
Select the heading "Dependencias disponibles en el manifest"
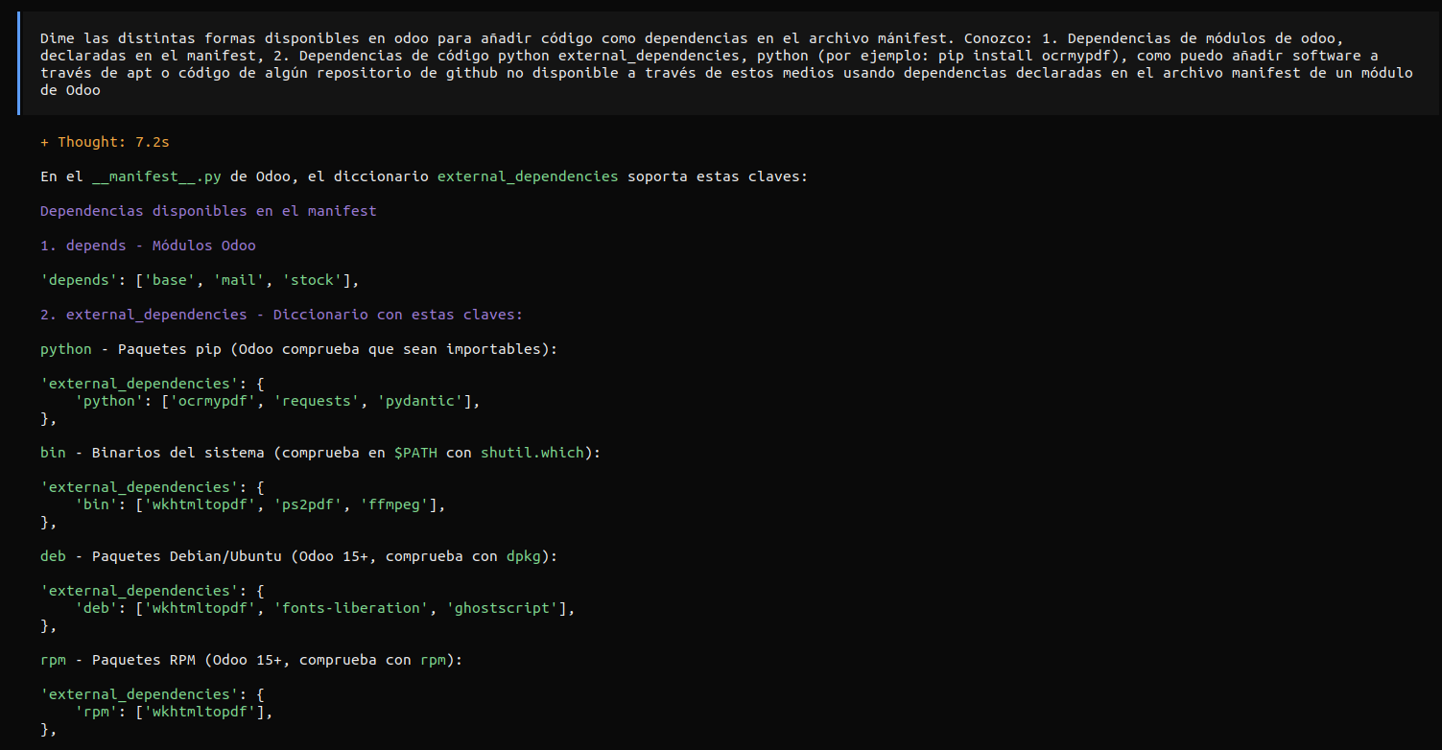point(208,211)
